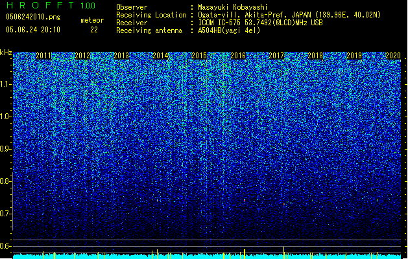
Task: Click the 2016 time marker
Action: 238,56
